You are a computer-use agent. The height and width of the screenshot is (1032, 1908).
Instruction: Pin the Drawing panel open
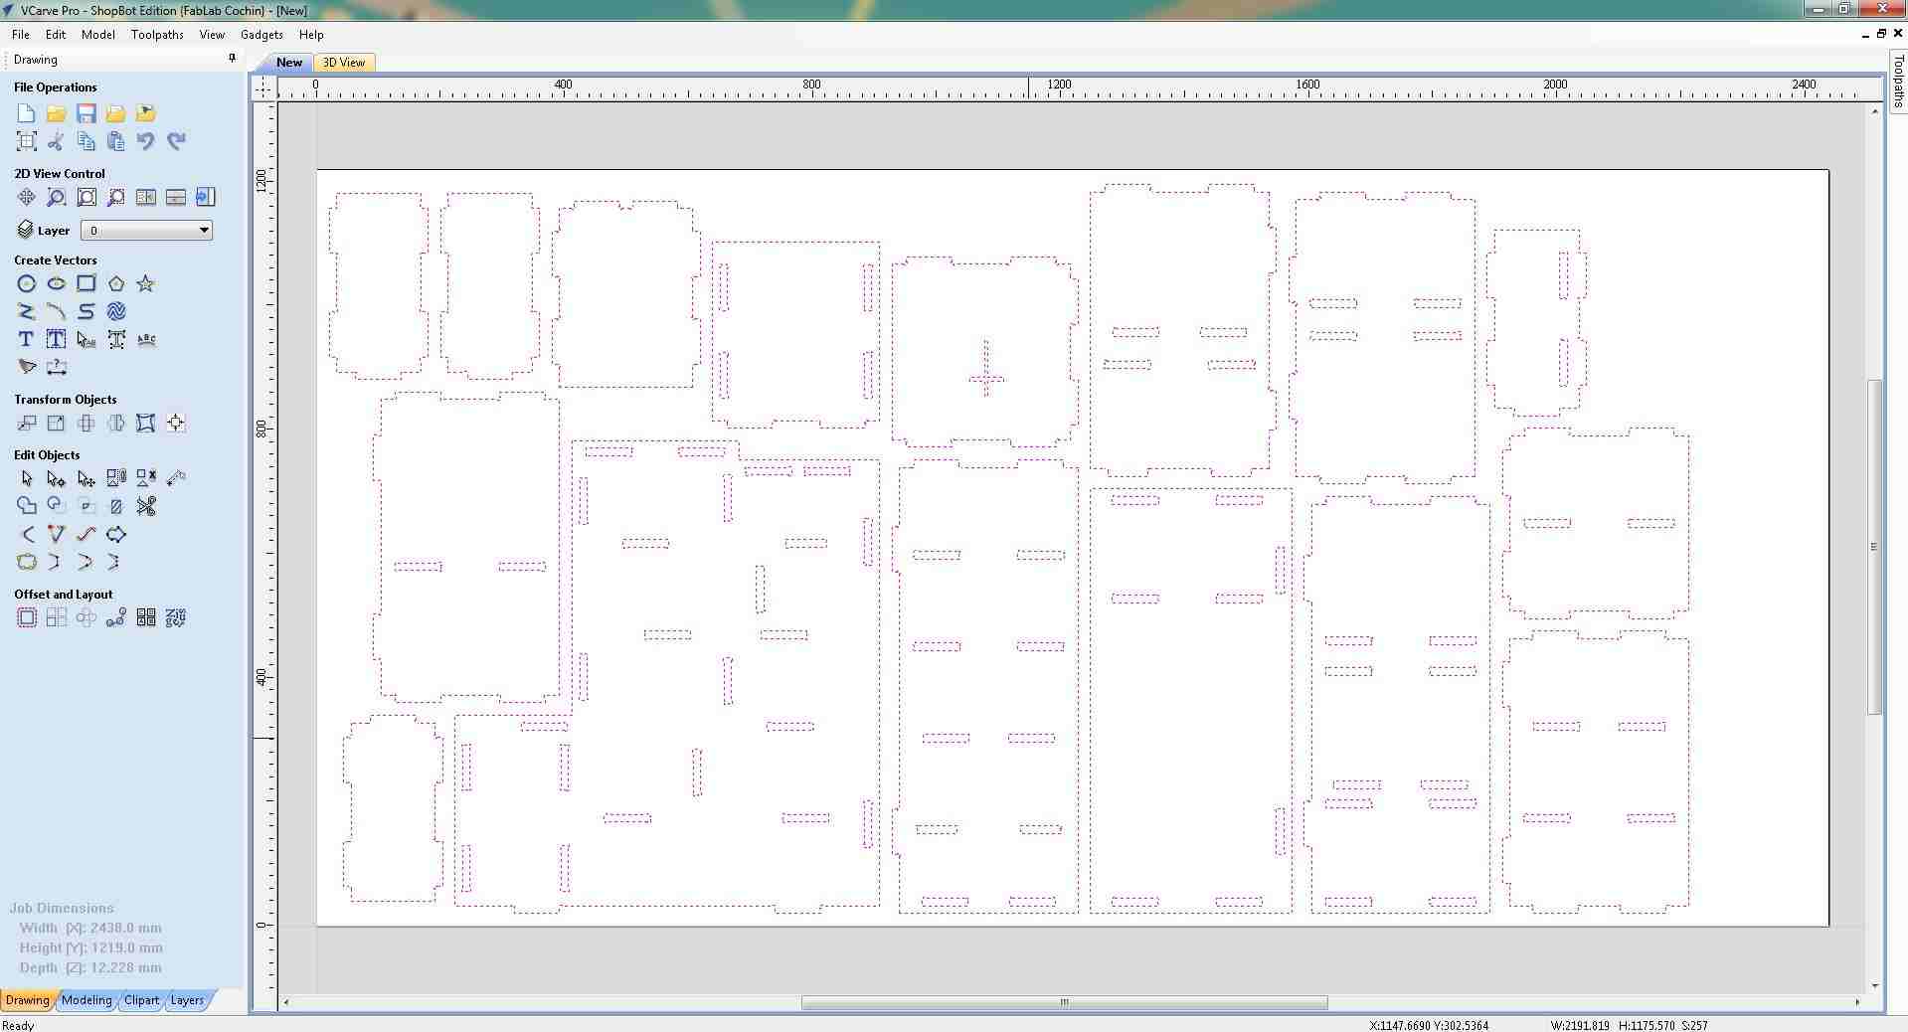(x=232, y=58)
